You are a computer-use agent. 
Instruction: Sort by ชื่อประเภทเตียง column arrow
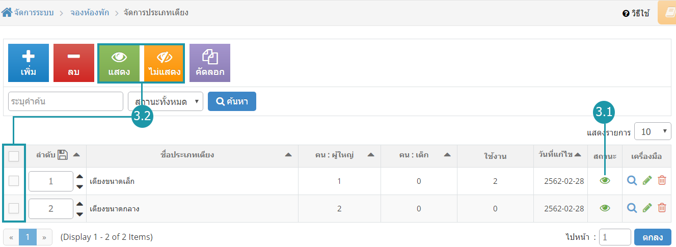288,155
